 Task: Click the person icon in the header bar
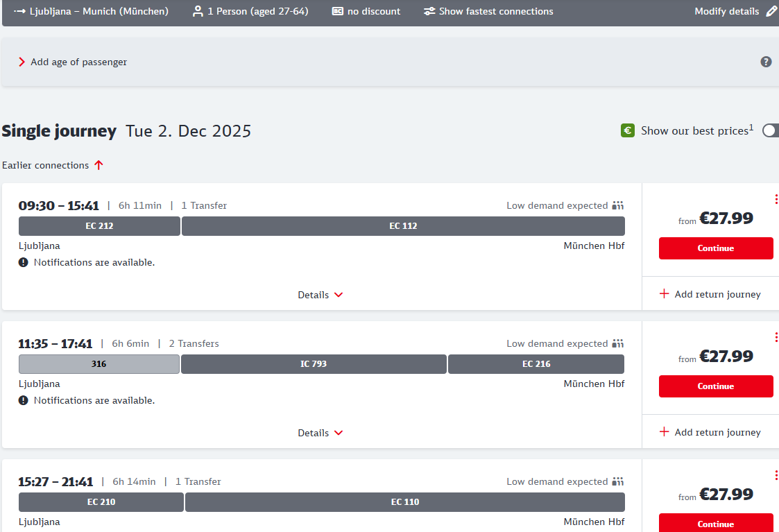coord(198,11)
